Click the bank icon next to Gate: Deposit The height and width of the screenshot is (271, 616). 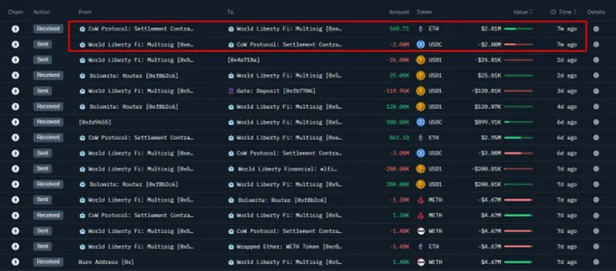[x=231, y=91]
